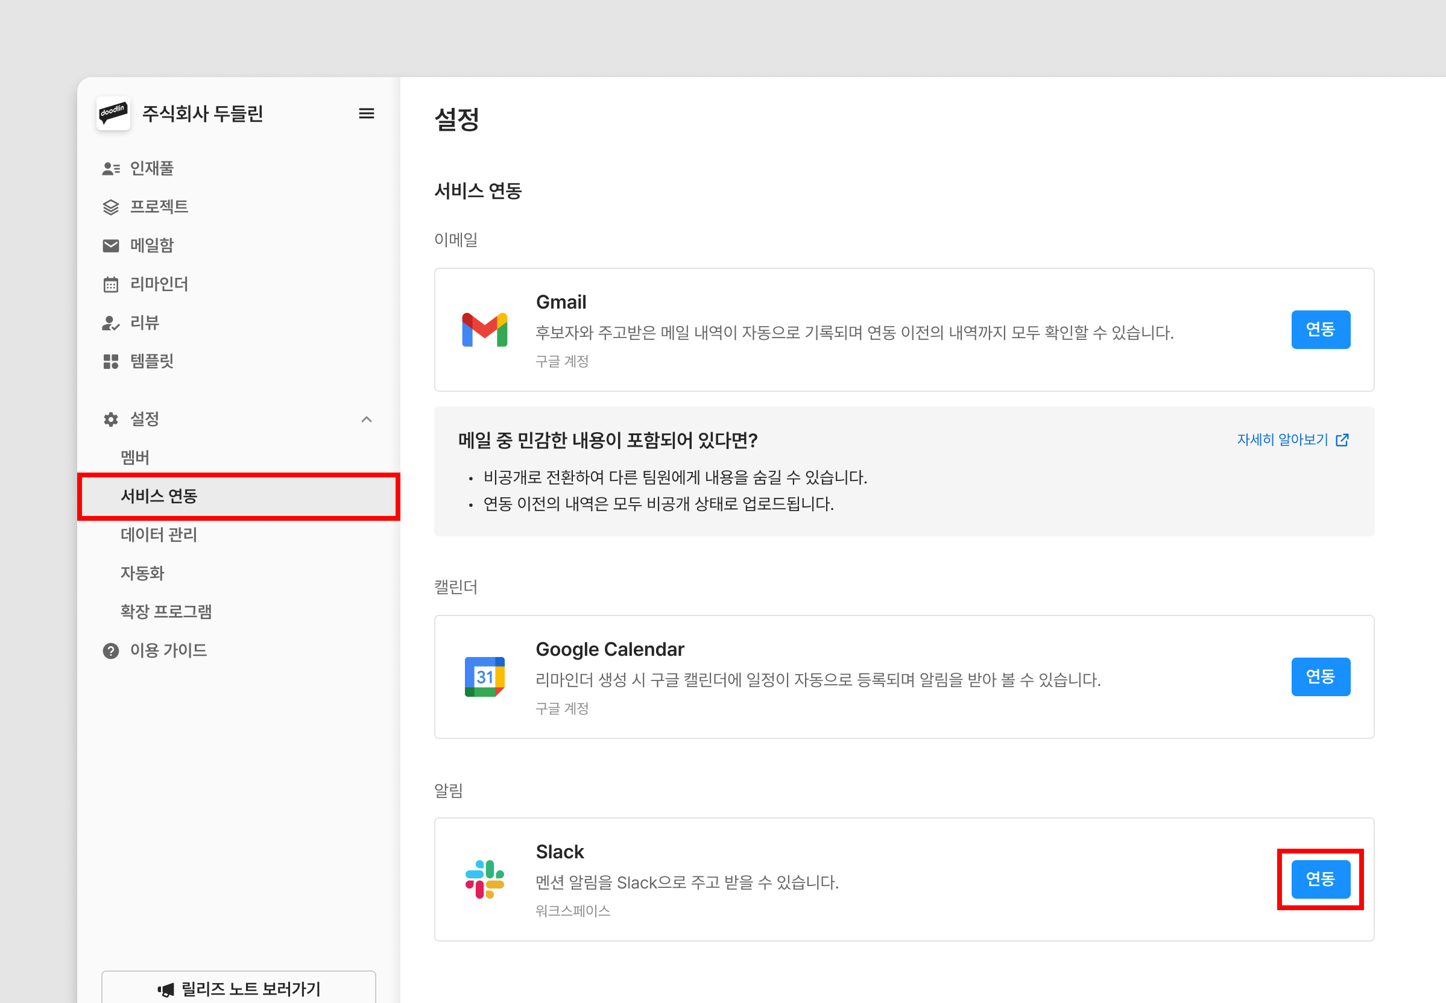
Task: Collapse the 설정 menu chevron
Action: [367, 419]
